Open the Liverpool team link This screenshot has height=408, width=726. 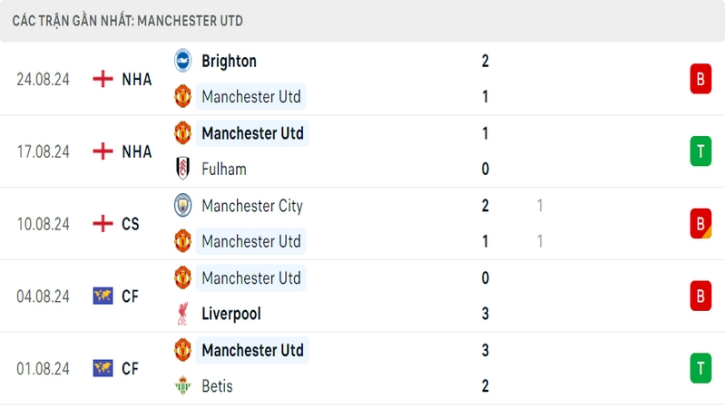[231, 314]
